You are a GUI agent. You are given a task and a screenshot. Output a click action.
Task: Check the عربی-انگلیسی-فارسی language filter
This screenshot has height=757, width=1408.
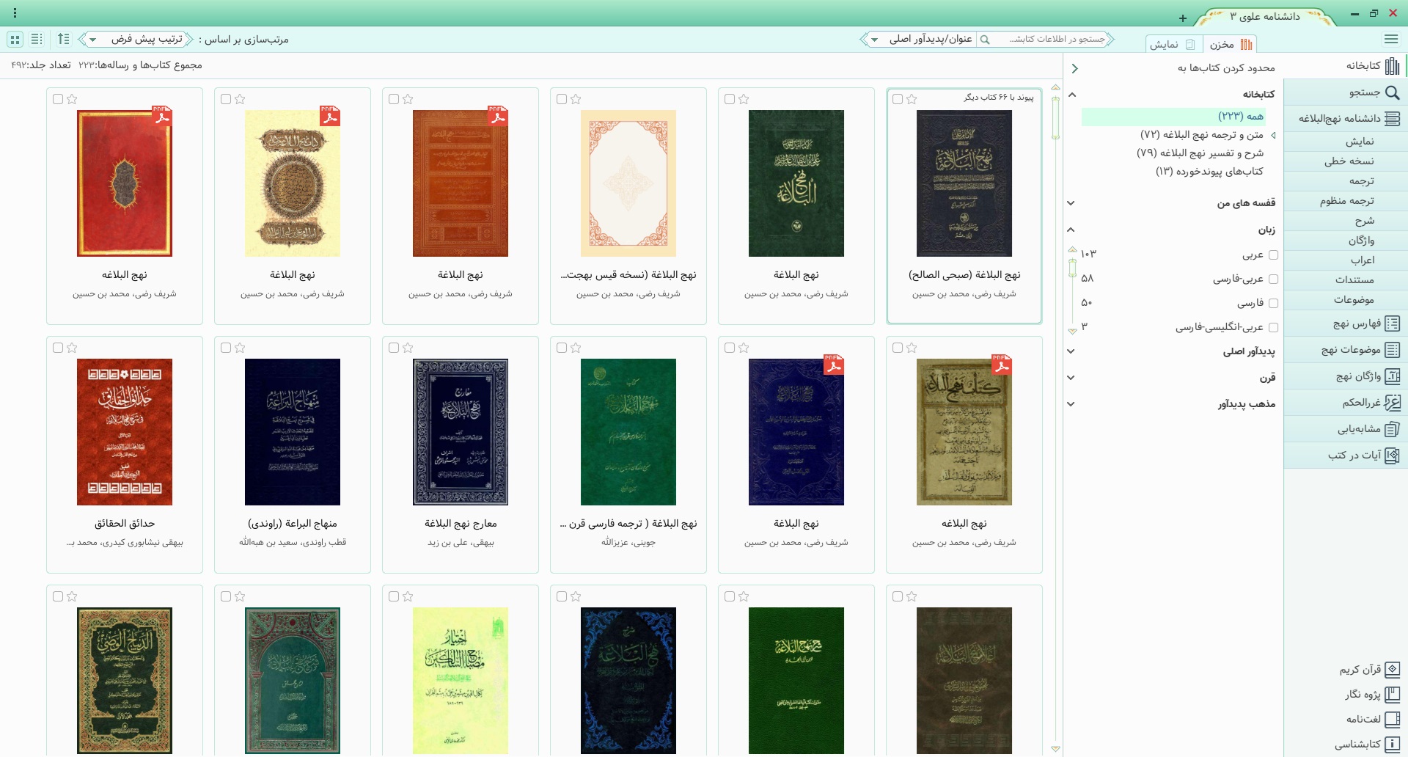point(1273,328)
